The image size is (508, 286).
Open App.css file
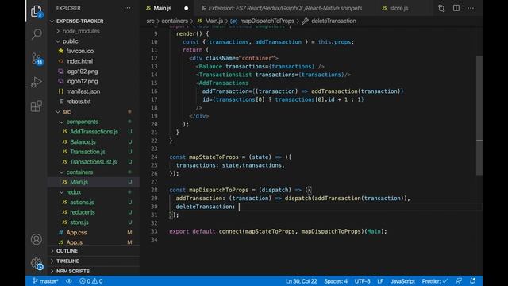[76, 233]
